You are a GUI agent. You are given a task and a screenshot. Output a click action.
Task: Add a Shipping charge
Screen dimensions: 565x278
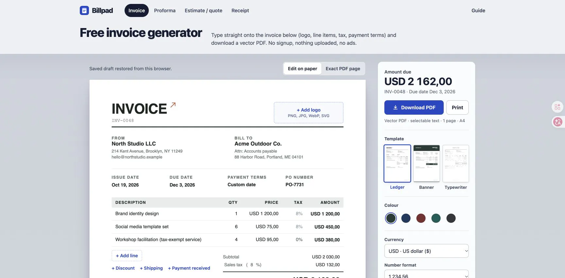[151, 268]
